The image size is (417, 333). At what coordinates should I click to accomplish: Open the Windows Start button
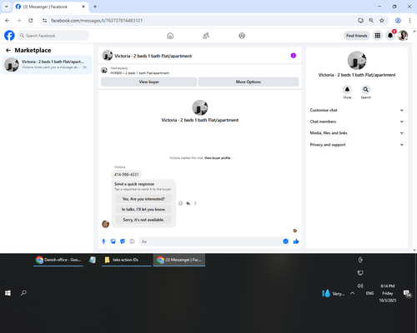coord(8,293)
